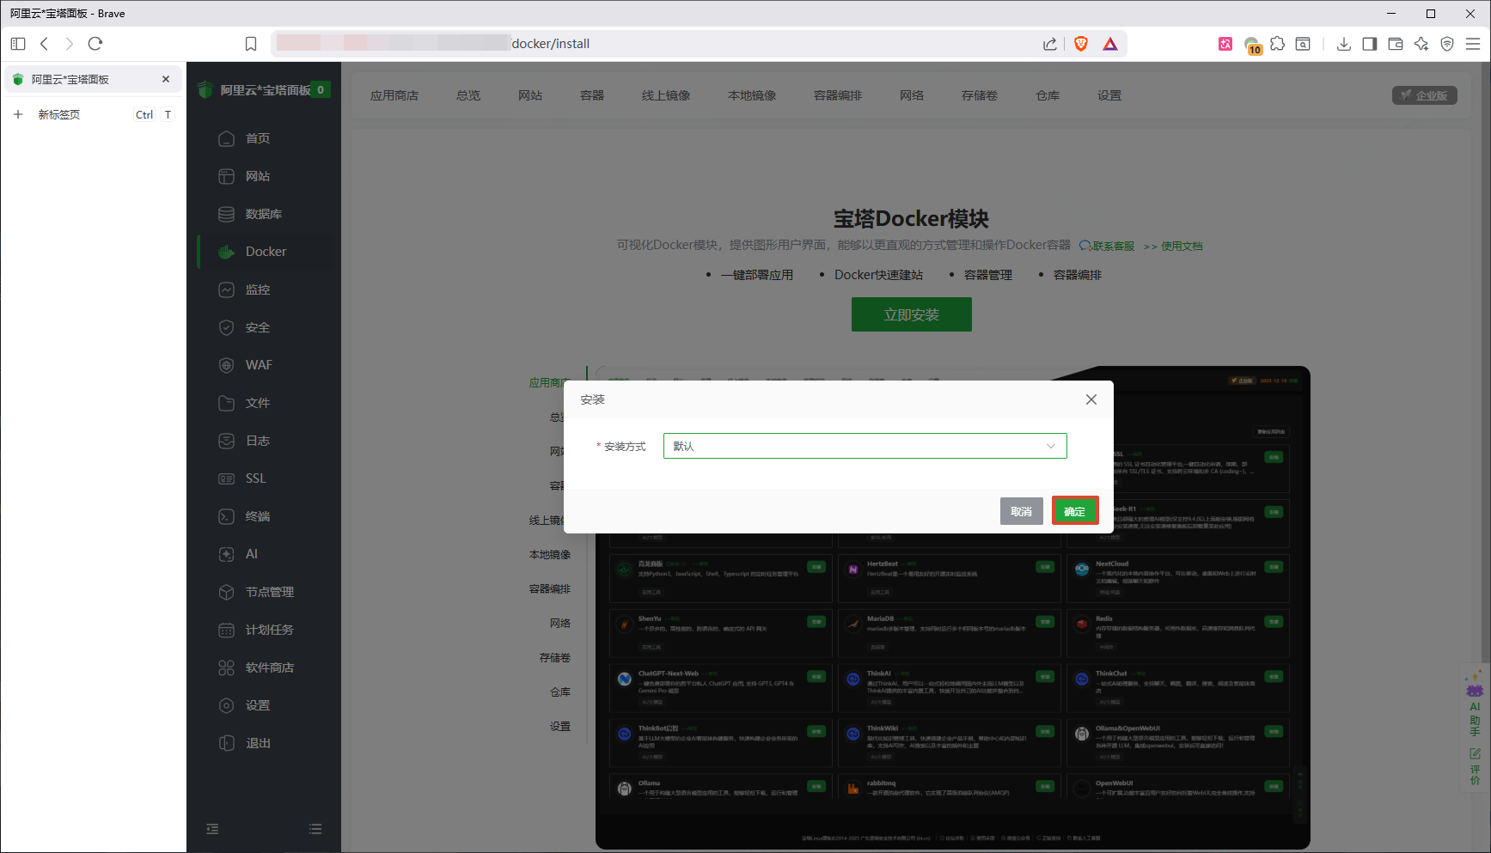Open the 软件商店 software store icon
Viewport: 1491px width, 853px height.
click(x=226, y=667)
